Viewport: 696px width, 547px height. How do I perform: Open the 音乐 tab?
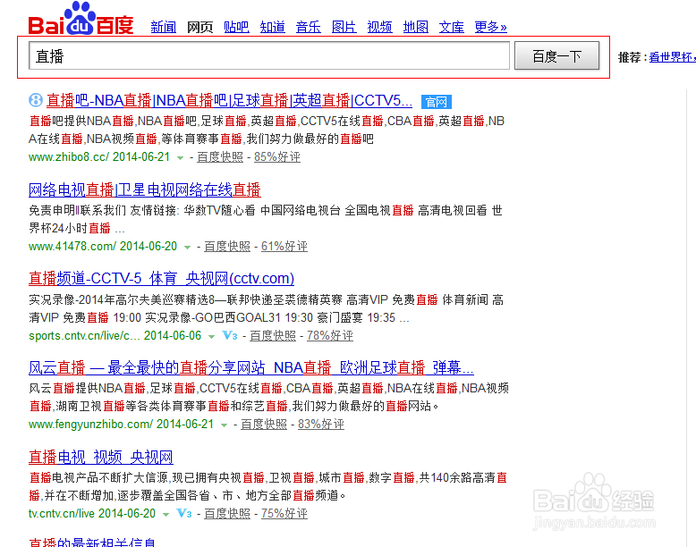coord(308,27)
